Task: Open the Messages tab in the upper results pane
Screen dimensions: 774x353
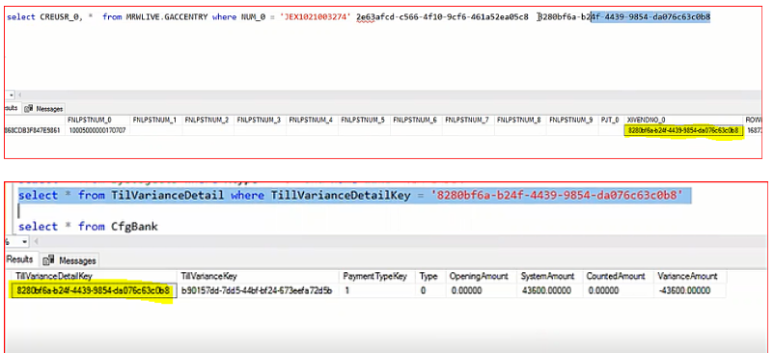Action: (45, 109)
